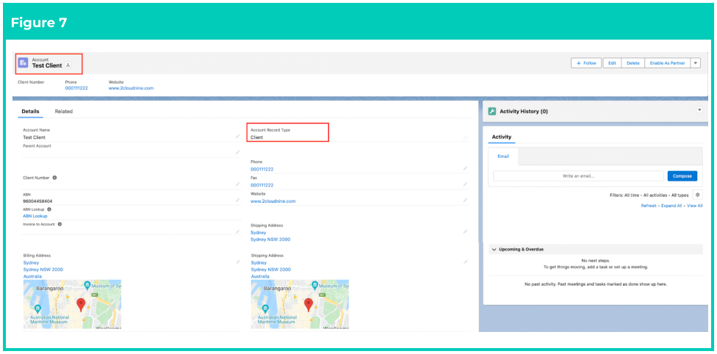Click the activity Filters summary text

coord(649,195)
